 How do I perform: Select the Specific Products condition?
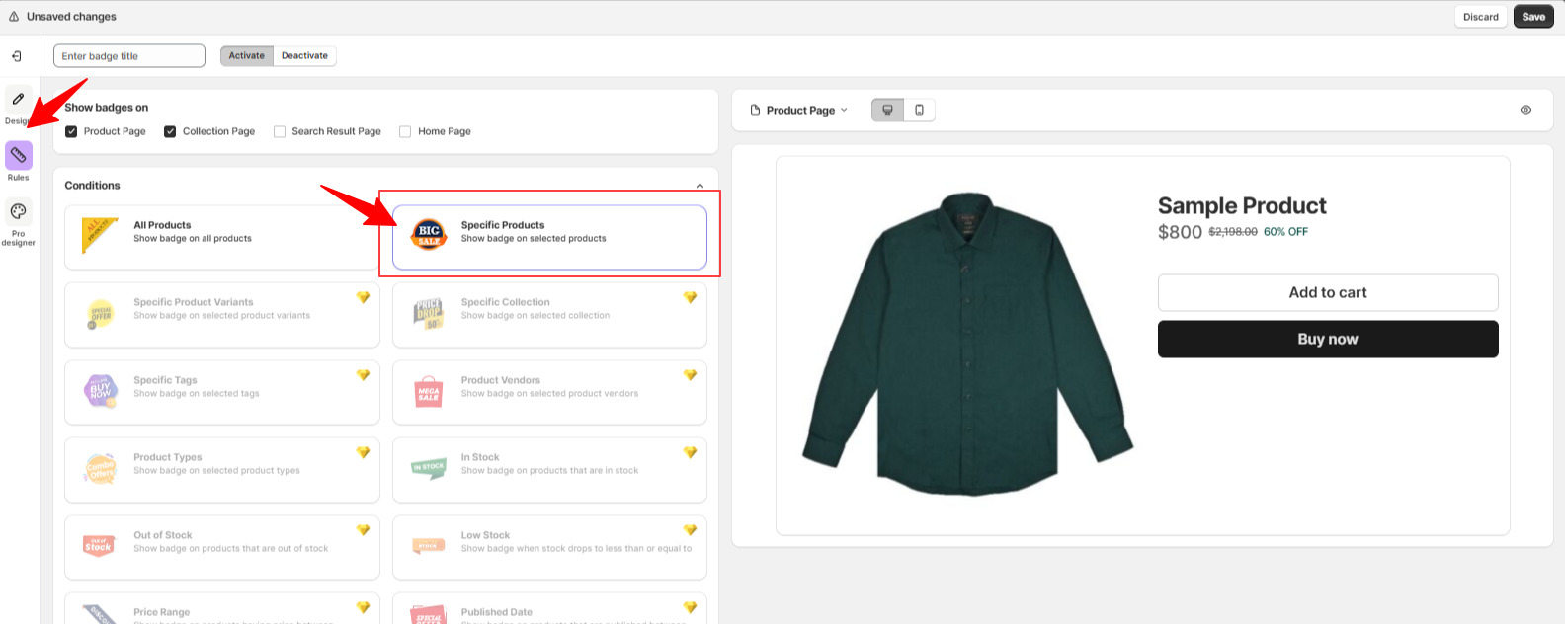[549, 237]
